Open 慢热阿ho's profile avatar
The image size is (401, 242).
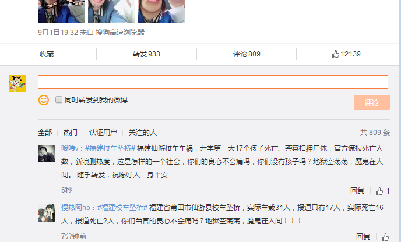pyautogui.click(x=47, y=213)
